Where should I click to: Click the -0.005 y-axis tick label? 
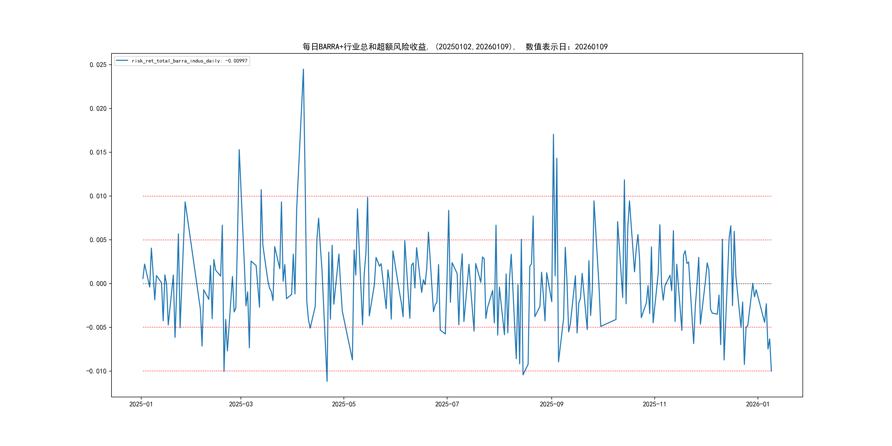point(96,327)
